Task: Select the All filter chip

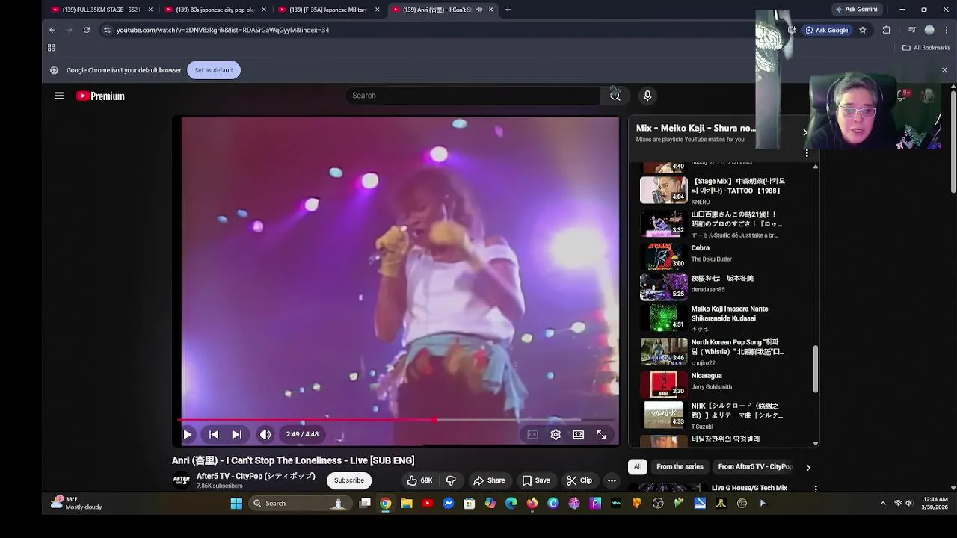Action: pos(638,466)
